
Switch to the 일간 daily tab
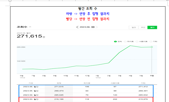(x=134, y=27)
